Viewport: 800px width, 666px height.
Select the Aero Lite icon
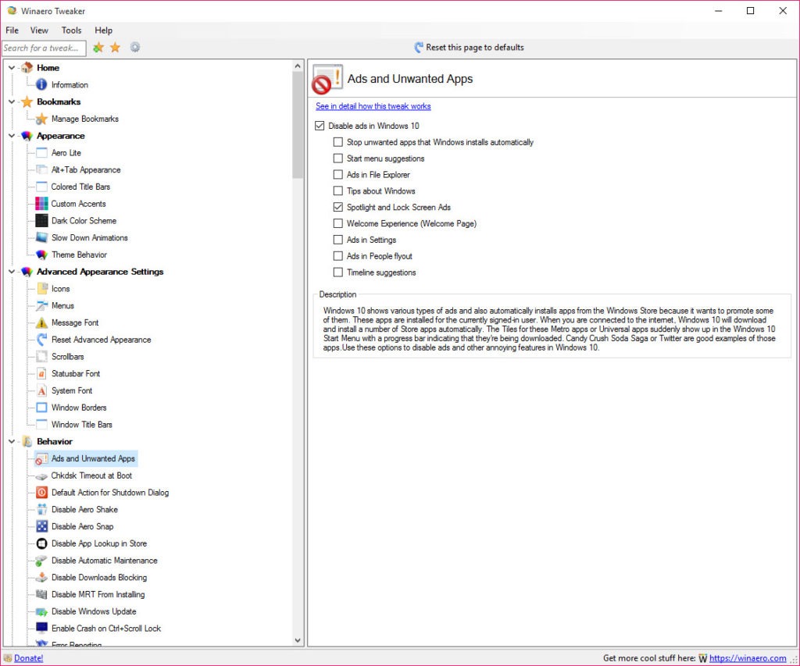coord(41,152)
